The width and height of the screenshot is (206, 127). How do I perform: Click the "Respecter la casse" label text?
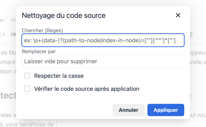click(59, 76)
